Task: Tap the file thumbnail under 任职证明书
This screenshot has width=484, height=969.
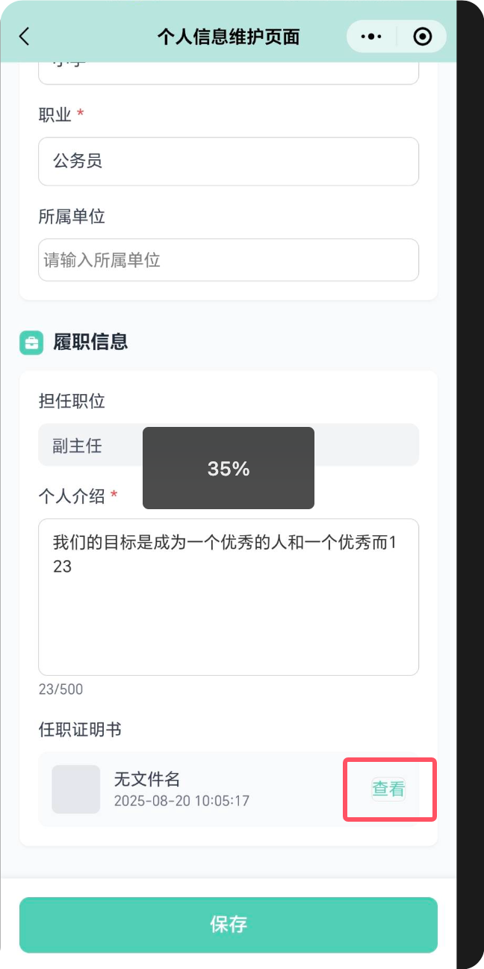Action: [x=75, y=790]
